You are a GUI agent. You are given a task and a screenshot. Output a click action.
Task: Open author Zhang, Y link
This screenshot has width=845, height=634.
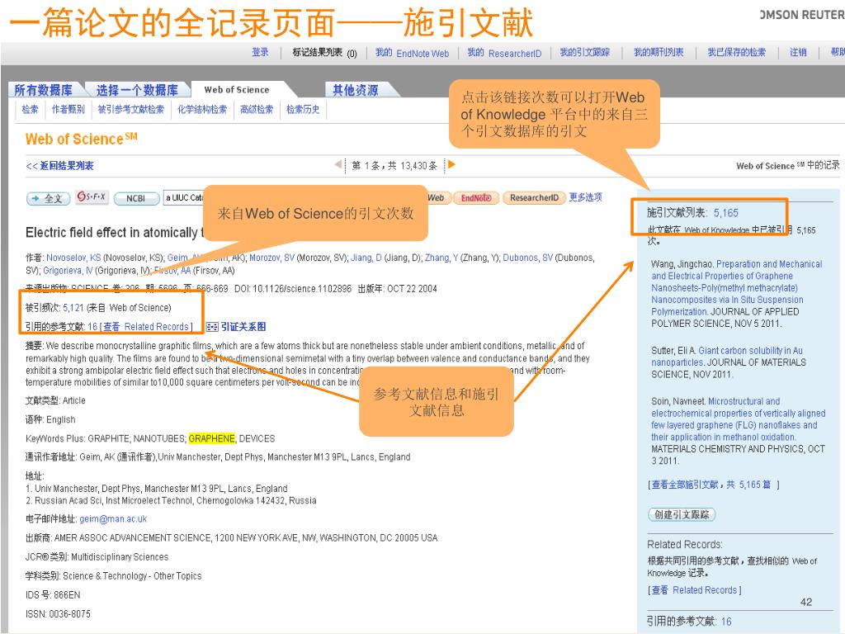click(441, 258)
